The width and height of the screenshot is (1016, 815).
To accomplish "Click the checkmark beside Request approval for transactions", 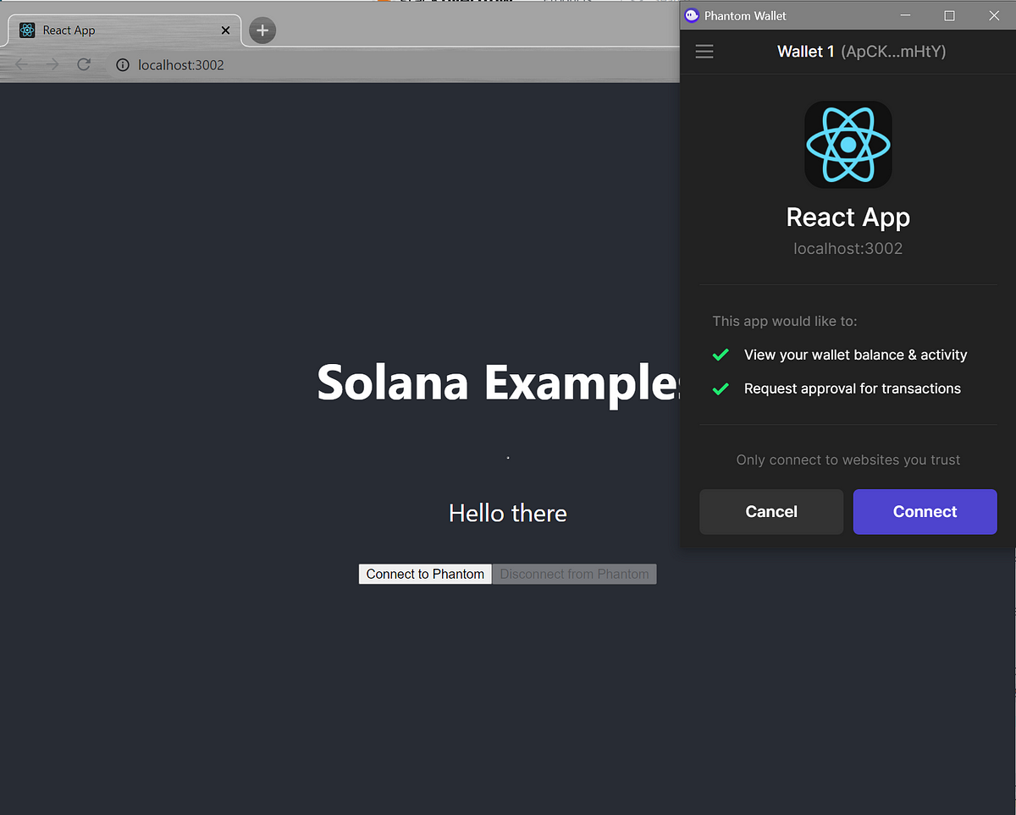I will click(721, 388).
